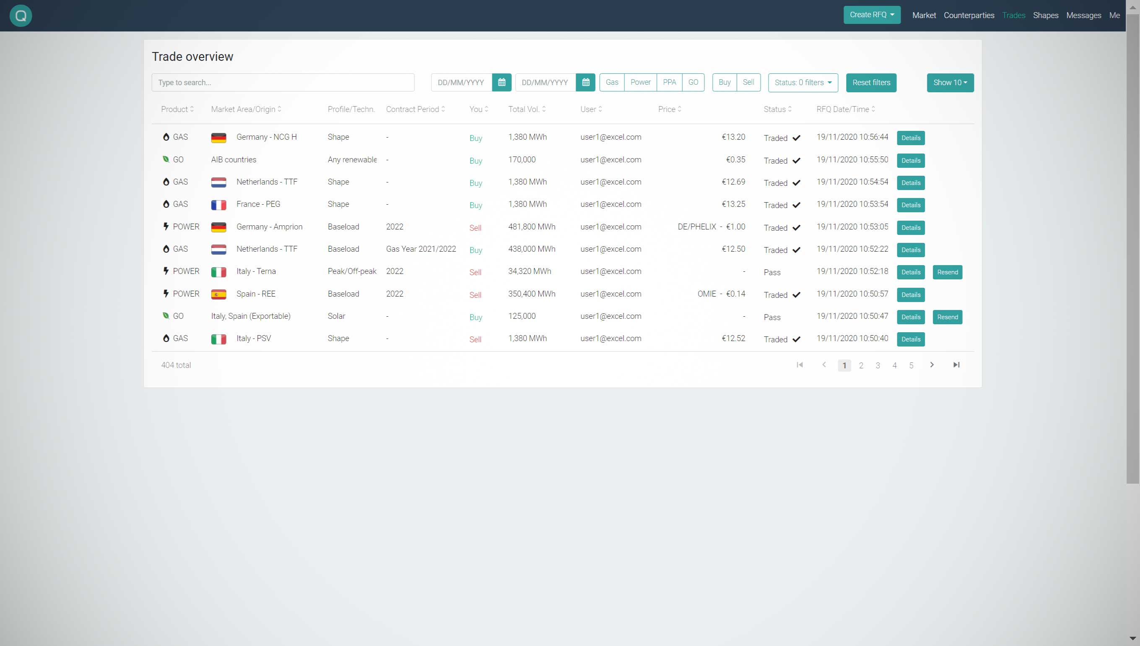Click the Reset filters button

click(871, 83)
